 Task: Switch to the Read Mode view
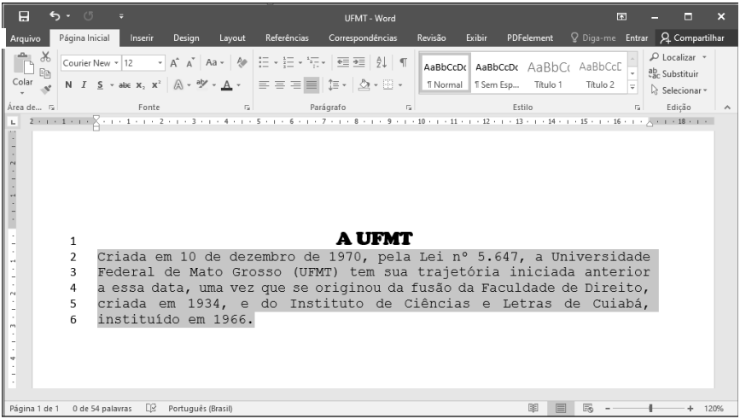point(533,408)
